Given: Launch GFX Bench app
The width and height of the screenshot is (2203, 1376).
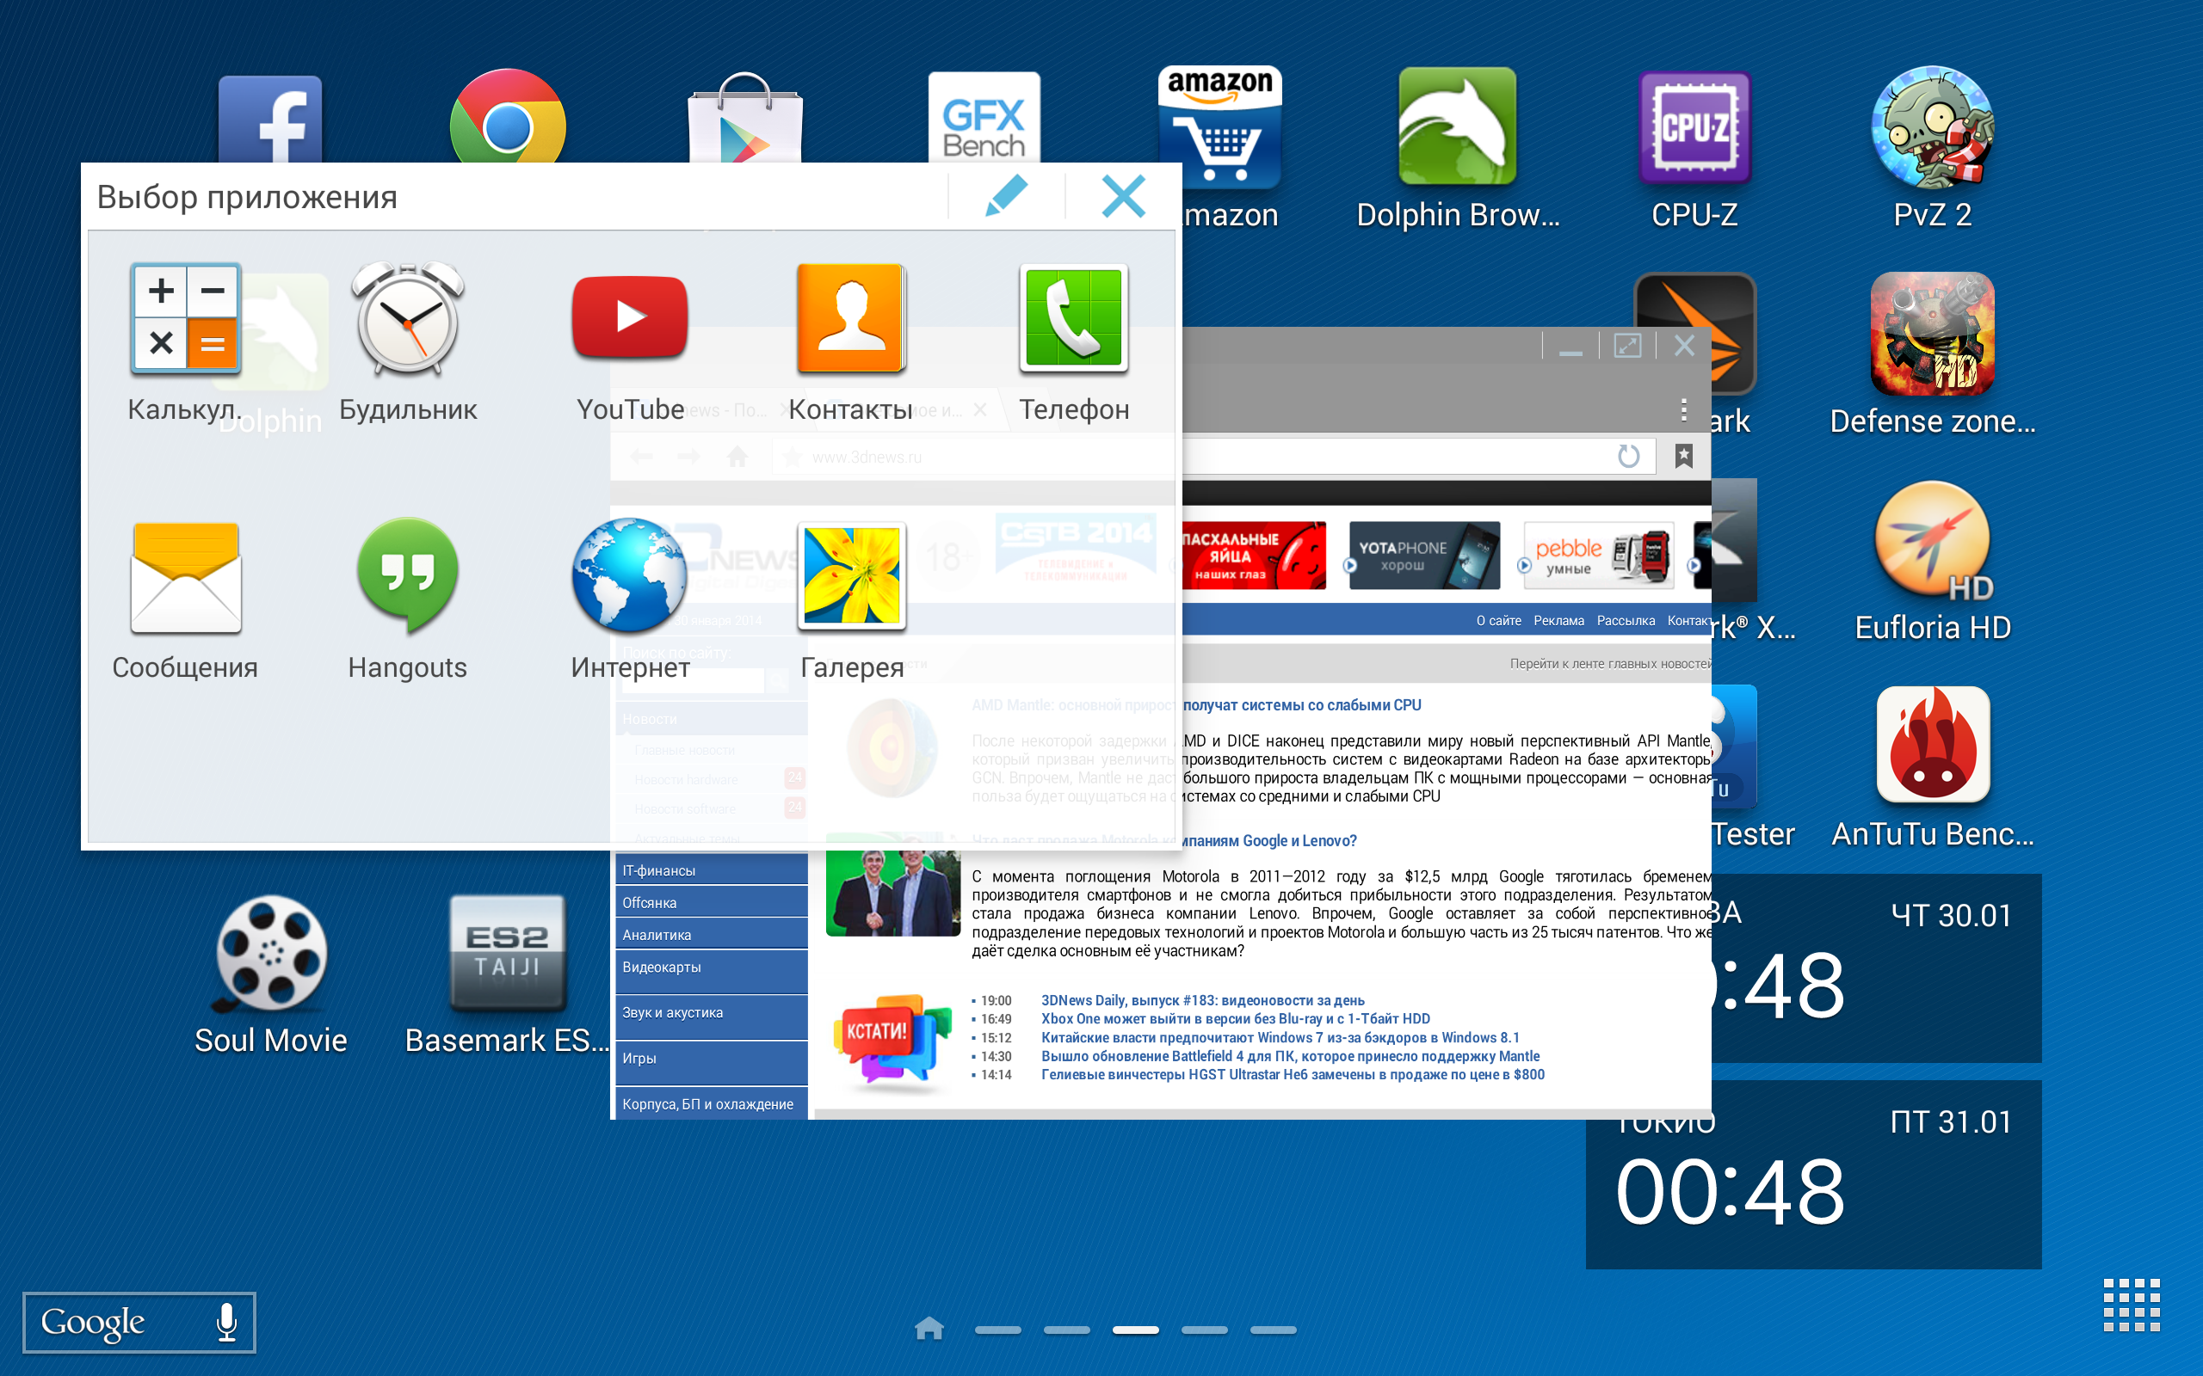Looking at the screenshot, I should pos(984,119).
